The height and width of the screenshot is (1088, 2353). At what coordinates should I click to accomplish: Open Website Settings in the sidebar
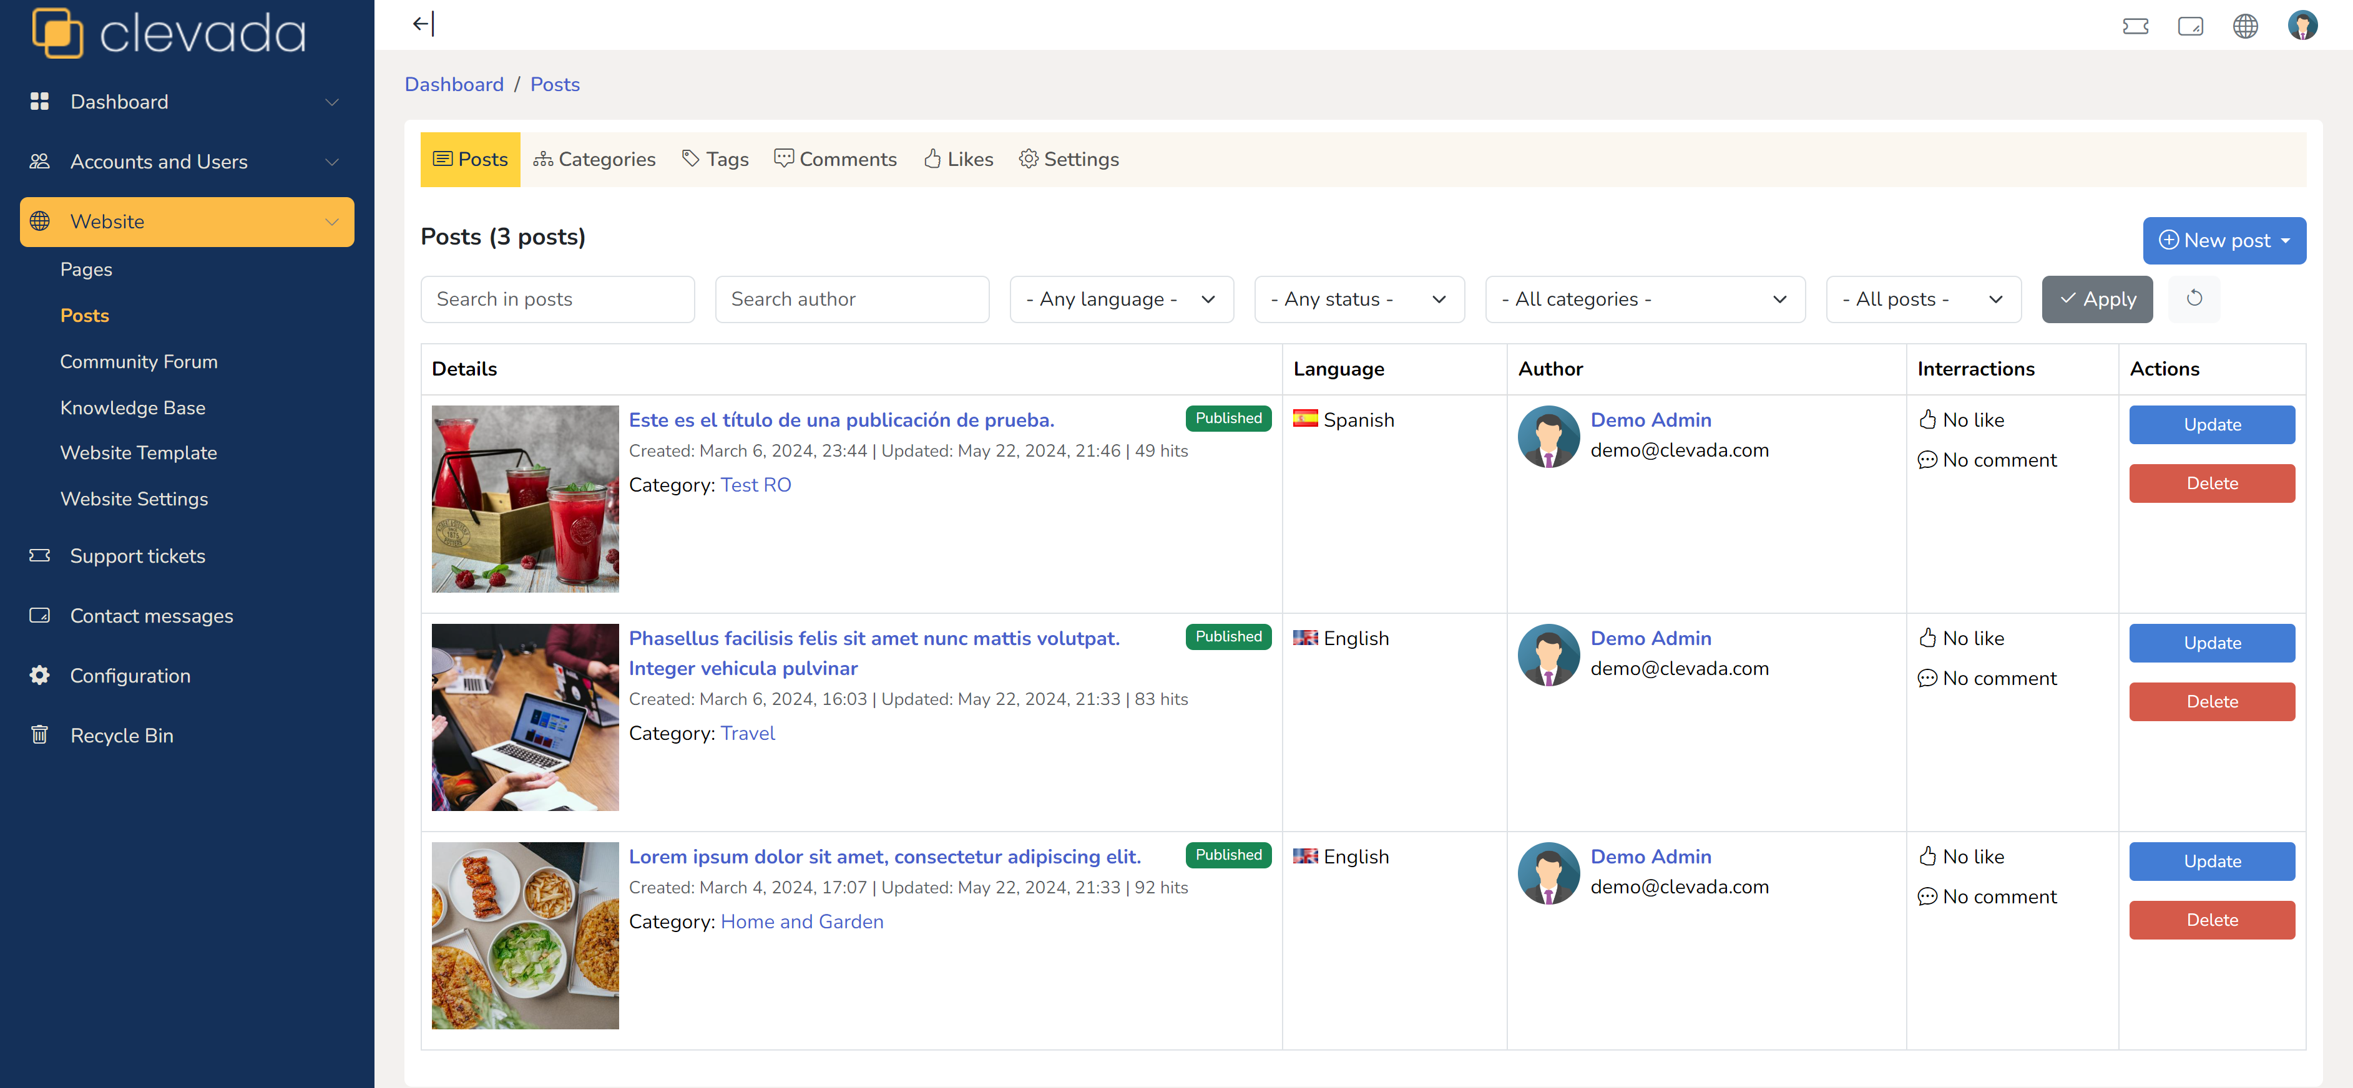coord(134,498)
